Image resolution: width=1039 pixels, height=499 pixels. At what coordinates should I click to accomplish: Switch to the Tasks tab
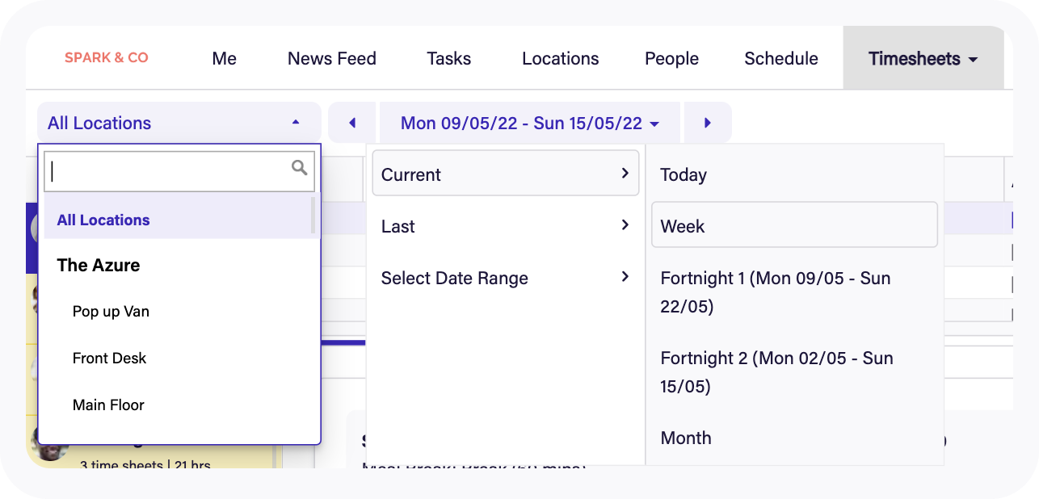(x=449, y=58)
